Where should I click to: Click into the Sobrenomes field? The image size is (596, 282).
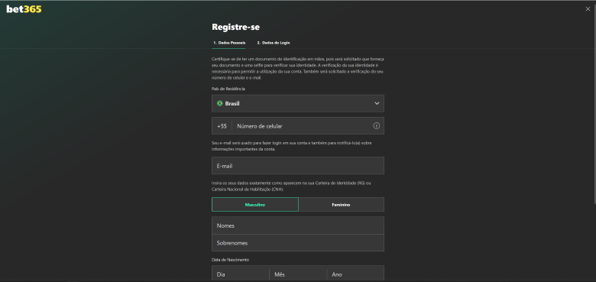pos(298,242)
